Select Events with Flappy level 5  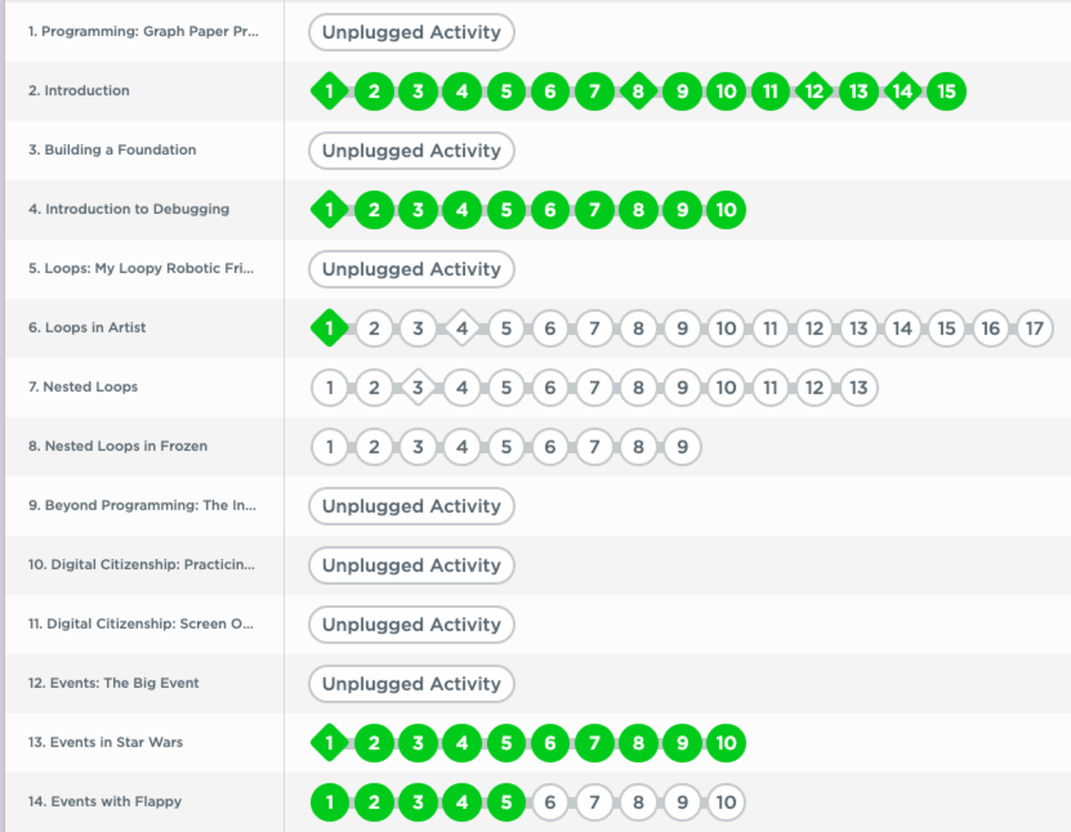(506, 802)
